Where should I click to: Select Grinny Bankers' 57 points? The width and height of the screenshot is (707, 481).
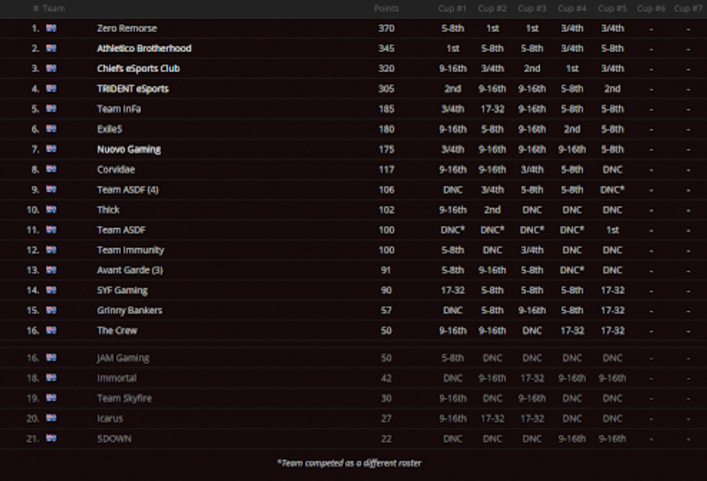click(386, 311)
